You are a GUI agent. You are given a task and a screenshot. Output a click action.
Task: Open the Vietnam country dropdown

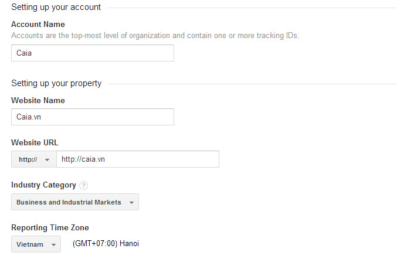pyautogui.click(x=36, y=244)
